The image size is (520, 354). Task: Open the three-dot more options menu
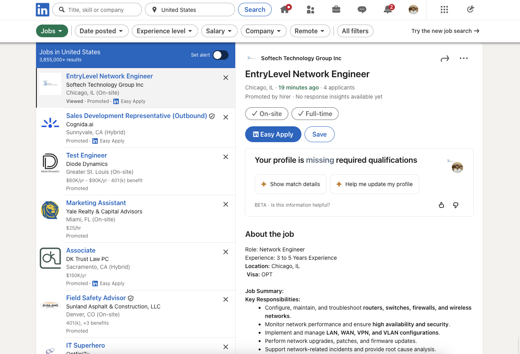464,58
